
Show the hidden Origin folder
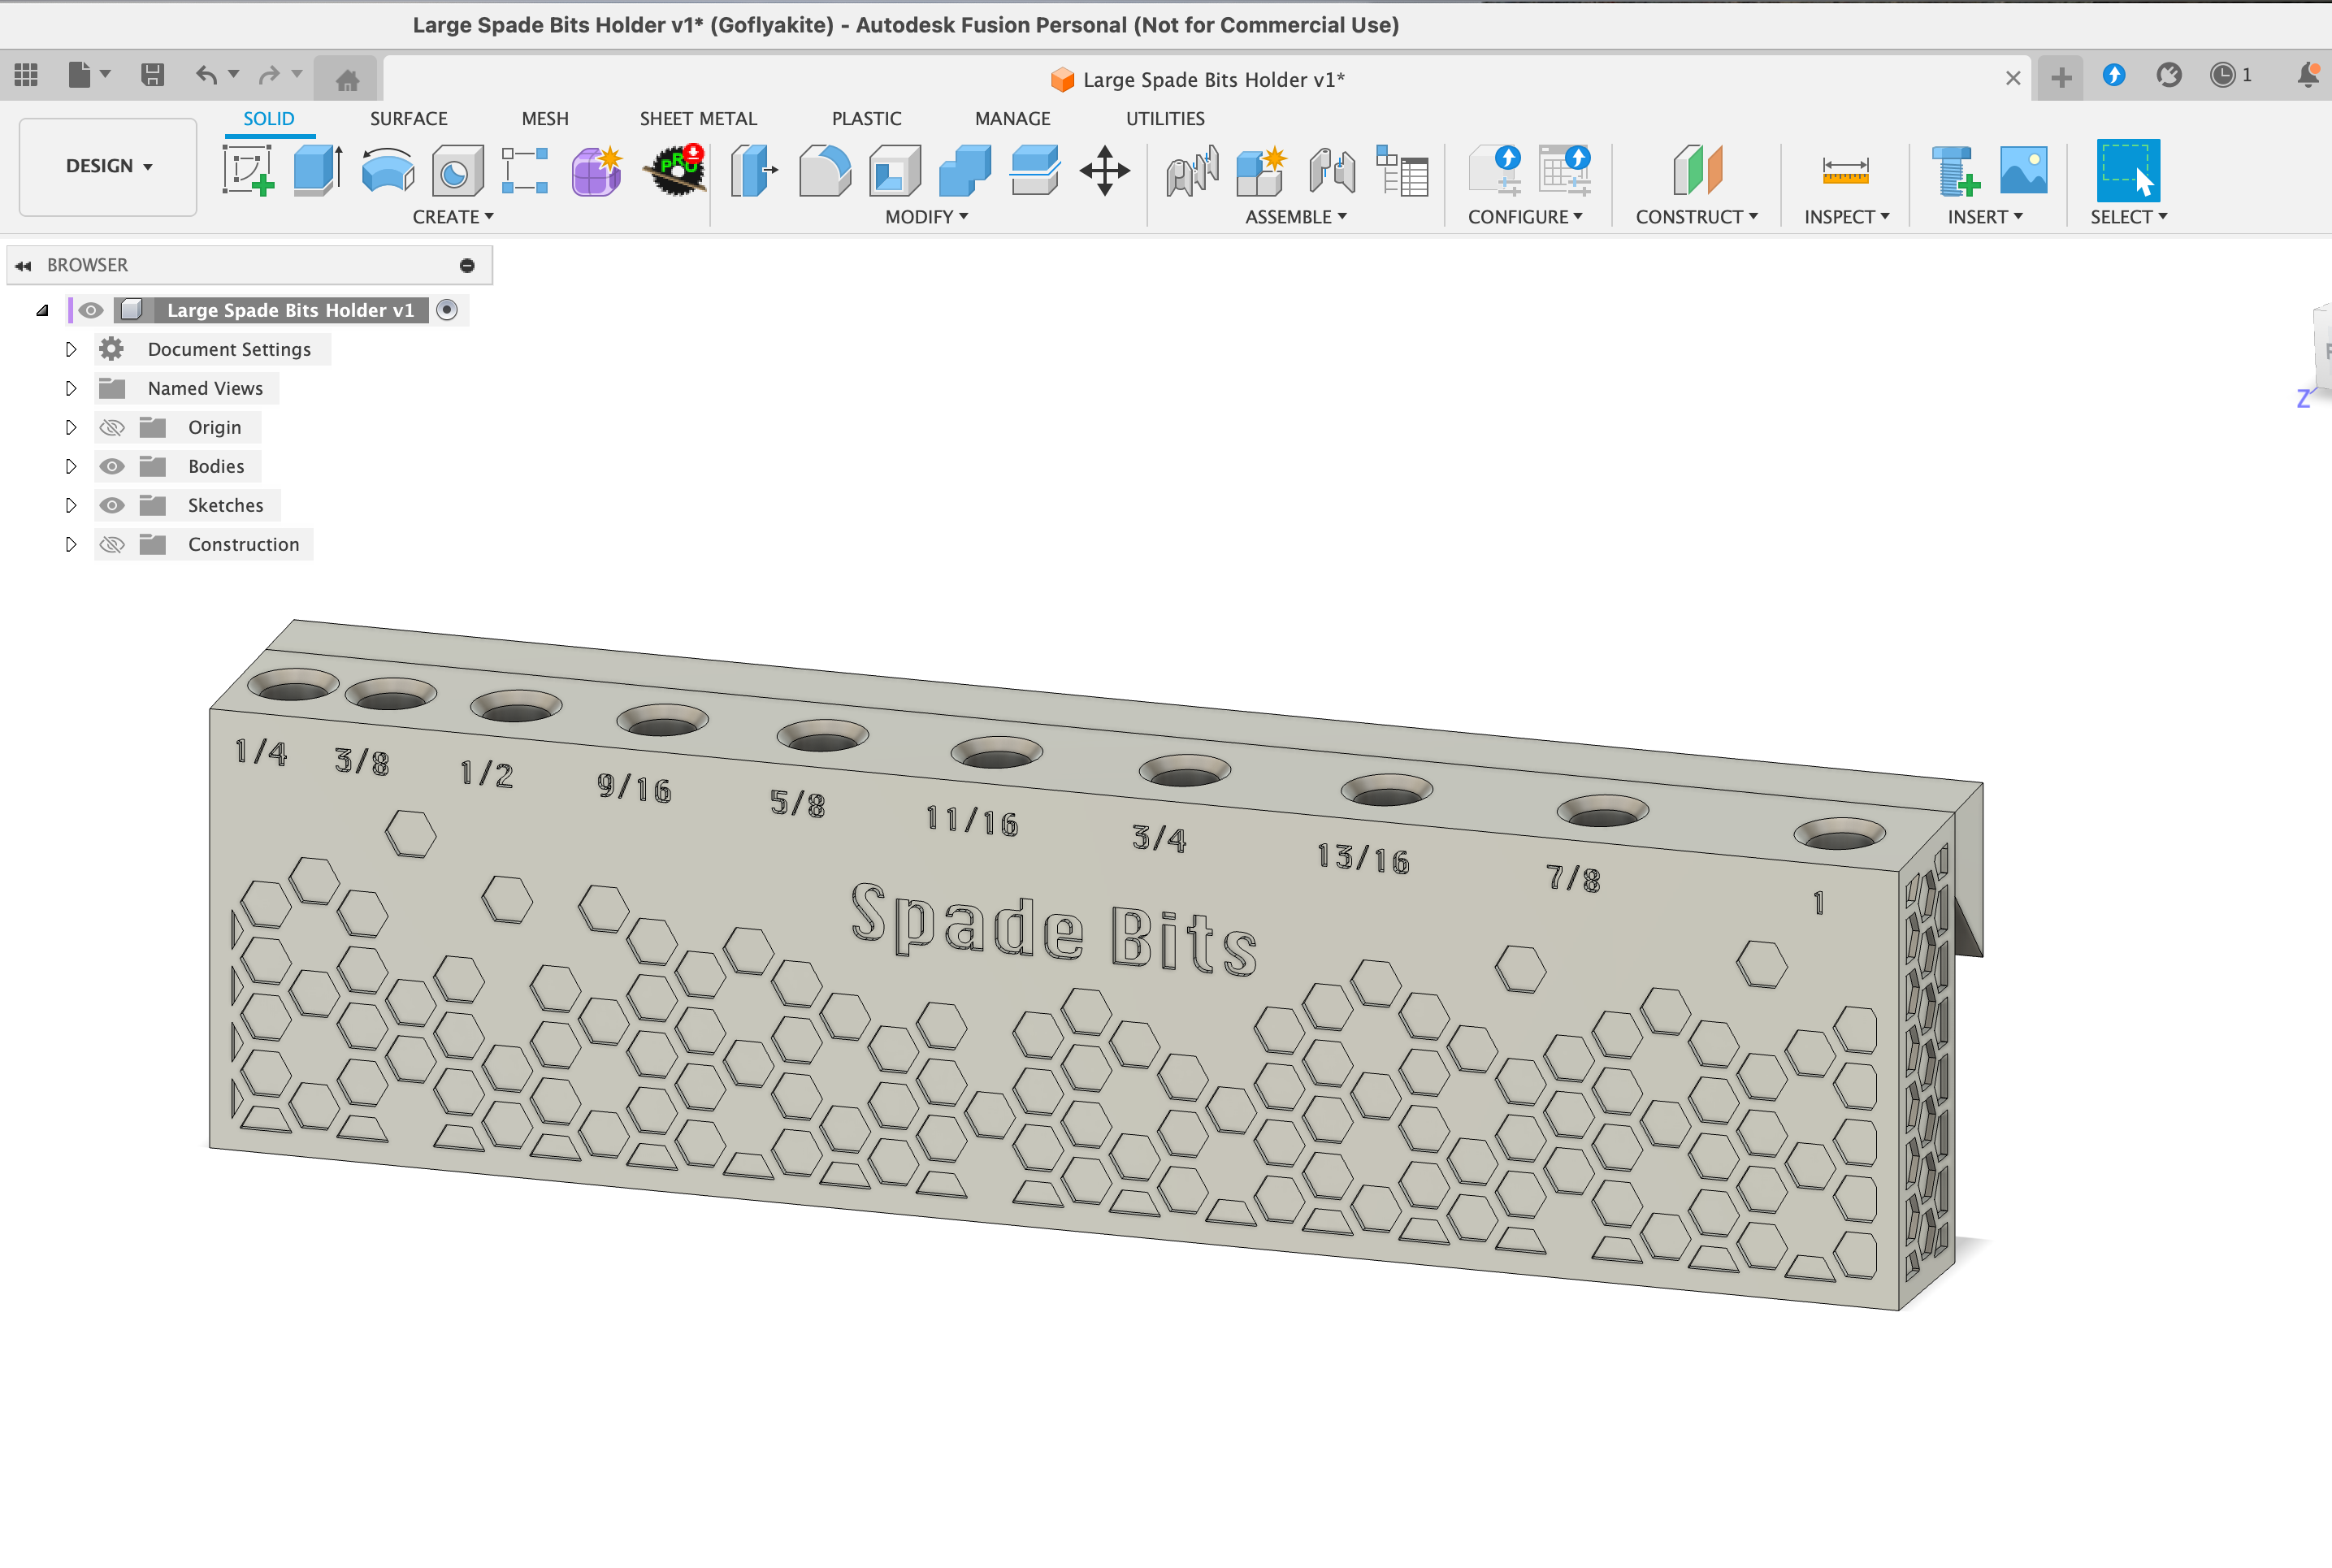(112, 427)
